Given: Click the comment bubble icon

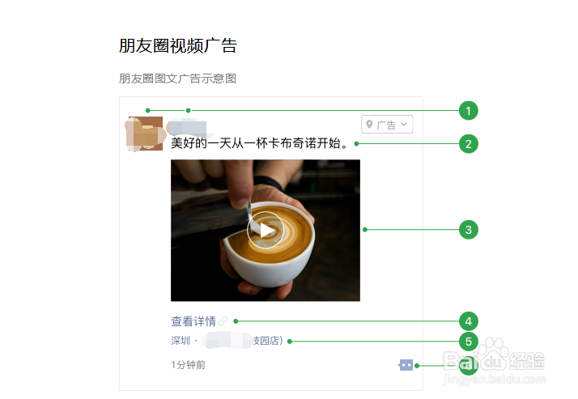Looking at the screenshot, I should 406,365.
